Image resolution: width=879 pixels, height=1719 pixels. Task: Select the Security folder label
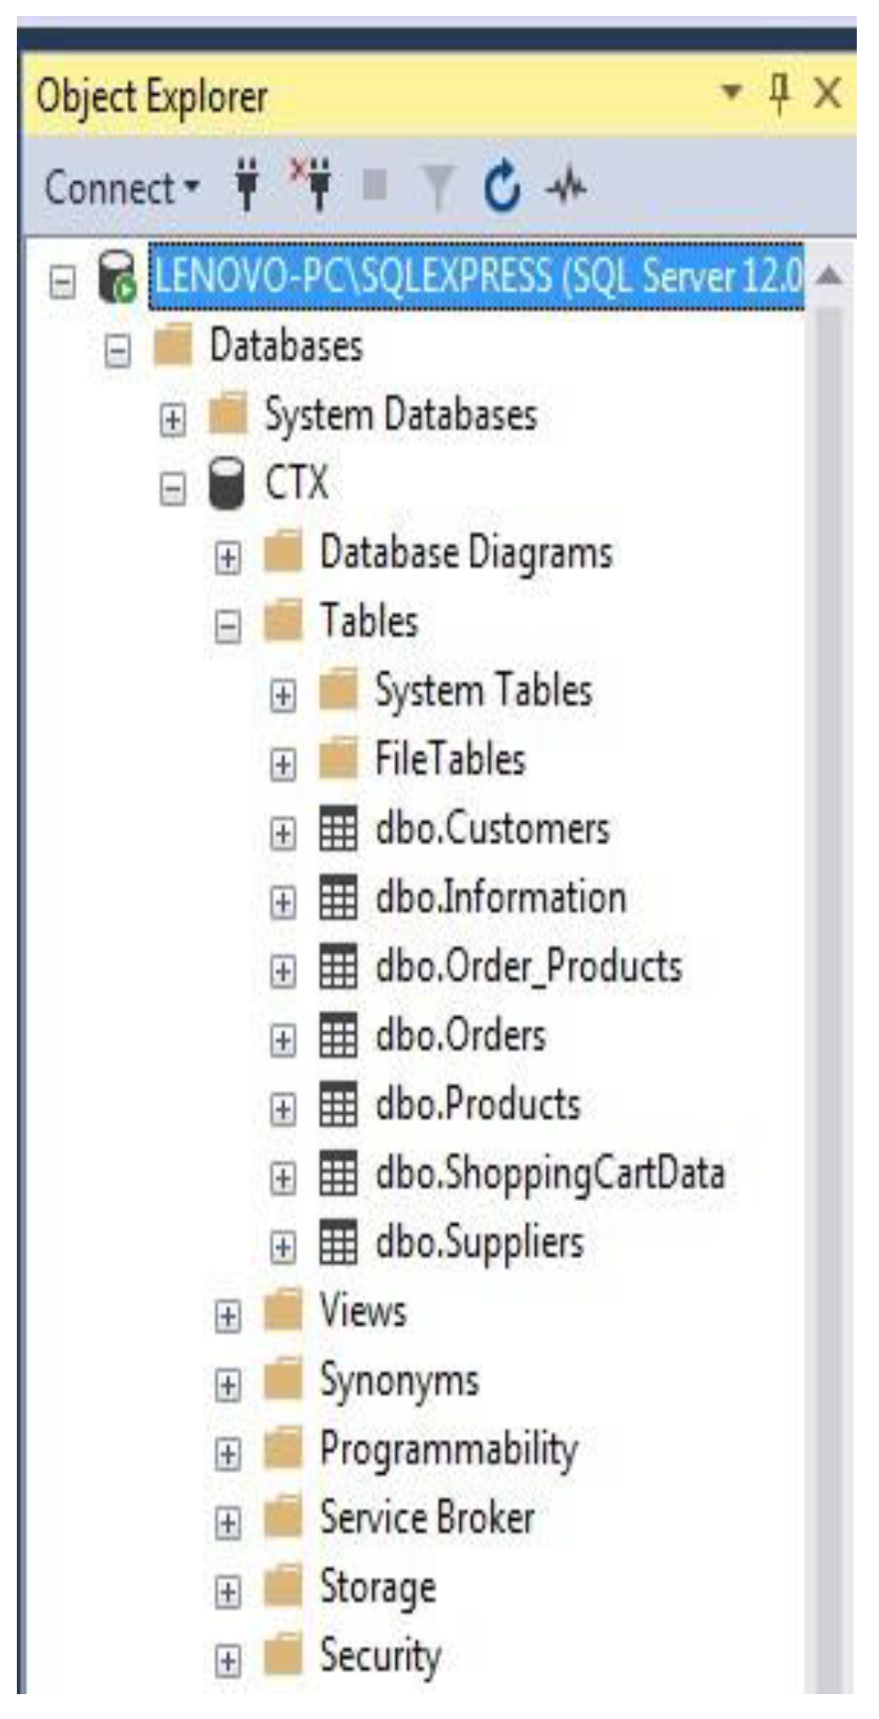(380, 1655)
